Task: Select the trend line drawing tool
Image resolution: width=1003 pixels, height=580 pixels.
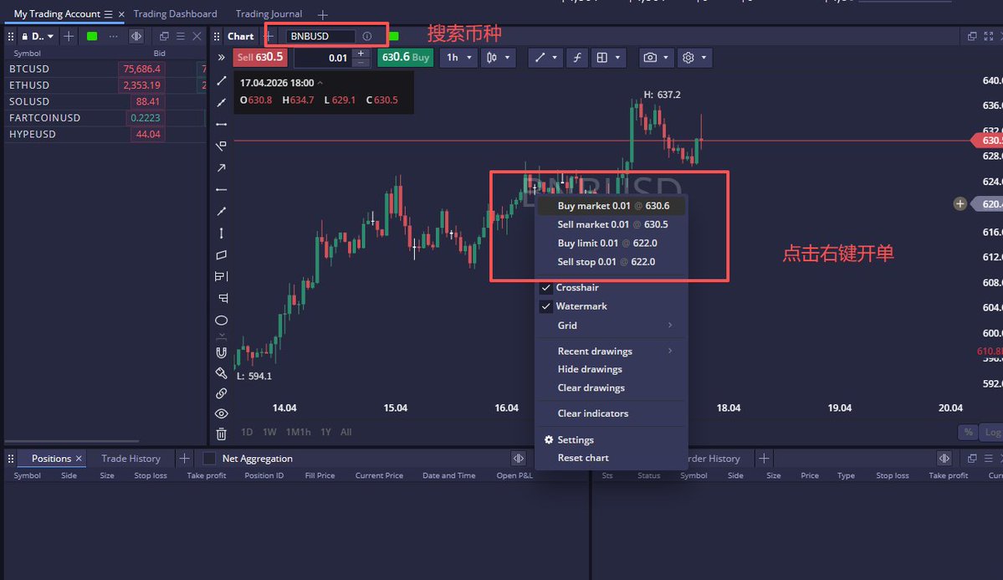Action: [x=222, y=80]
